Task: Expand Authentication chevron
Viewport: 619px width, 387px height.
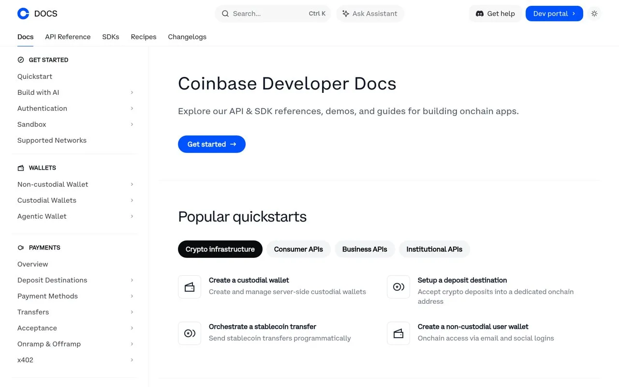Action: click(132, 108)
